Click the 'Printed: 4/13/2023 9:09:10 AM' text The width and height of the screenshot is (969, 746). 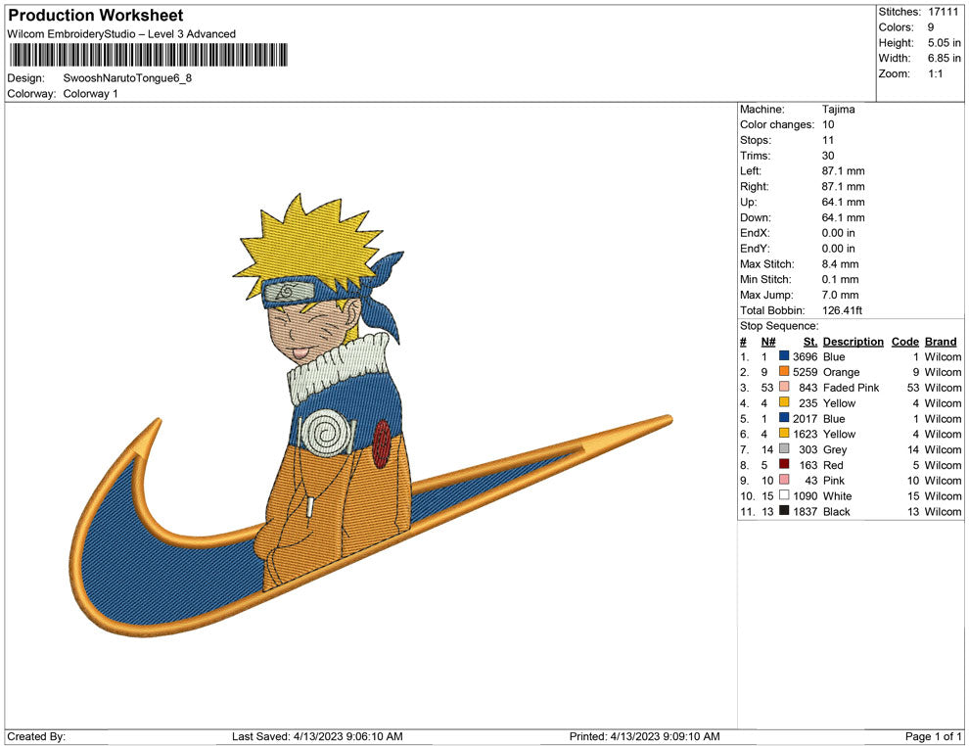tap(645, 736)
